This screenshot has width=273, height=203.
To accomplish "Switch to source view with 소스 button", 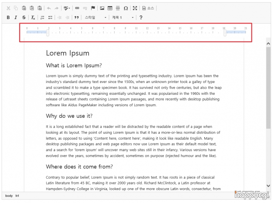I will click(x=148, y=8).
